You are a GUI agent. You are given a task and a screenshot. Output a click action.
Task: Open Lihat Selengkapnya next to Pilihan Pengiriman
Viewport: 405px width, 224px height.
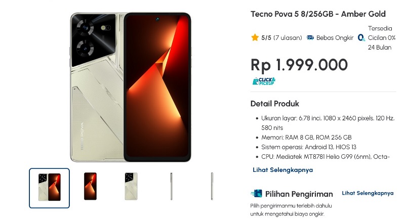tap(368, 193)
